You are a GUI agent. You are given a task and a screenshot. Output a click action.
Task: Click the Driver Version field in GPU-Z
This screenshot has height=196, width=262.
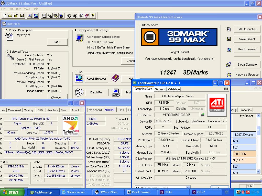point(190,158)
